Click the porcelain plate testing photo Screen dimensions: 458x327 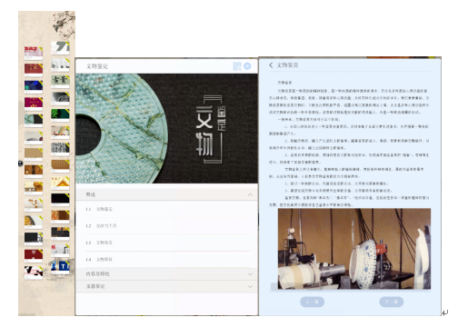354,249
